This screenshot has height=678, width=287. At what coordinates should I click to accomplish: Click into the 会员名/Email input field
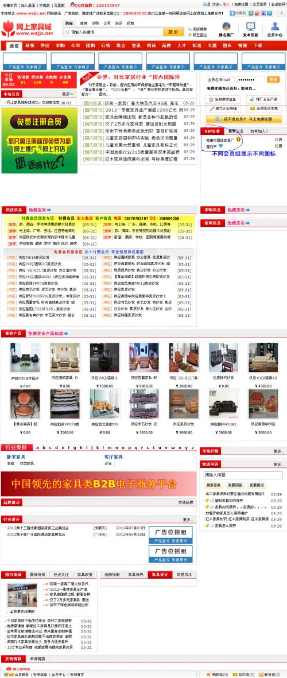pos(220,80)
